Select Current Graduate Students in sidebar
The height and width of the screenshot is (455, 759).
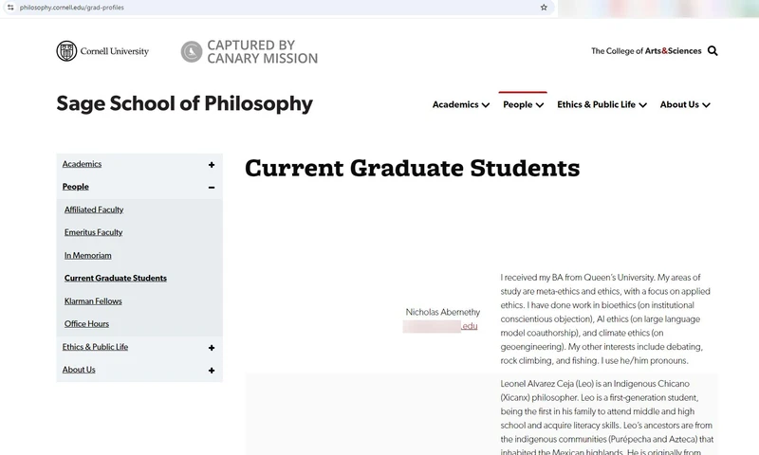[115, 278]
